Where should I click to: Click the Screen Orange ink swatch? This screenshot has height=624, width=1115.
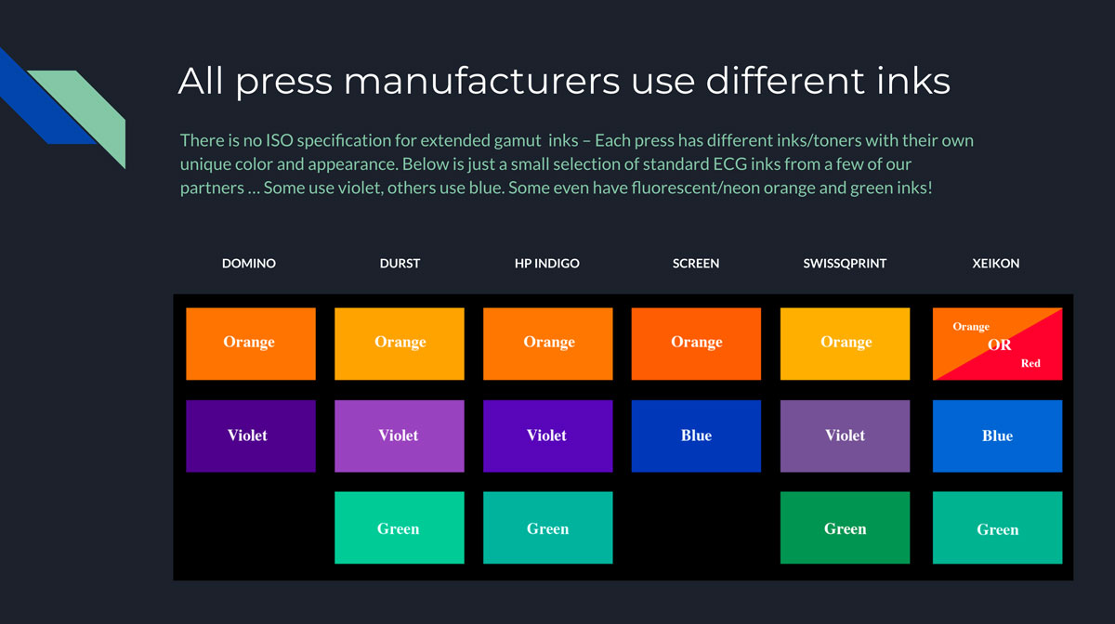tap(696, 344)
